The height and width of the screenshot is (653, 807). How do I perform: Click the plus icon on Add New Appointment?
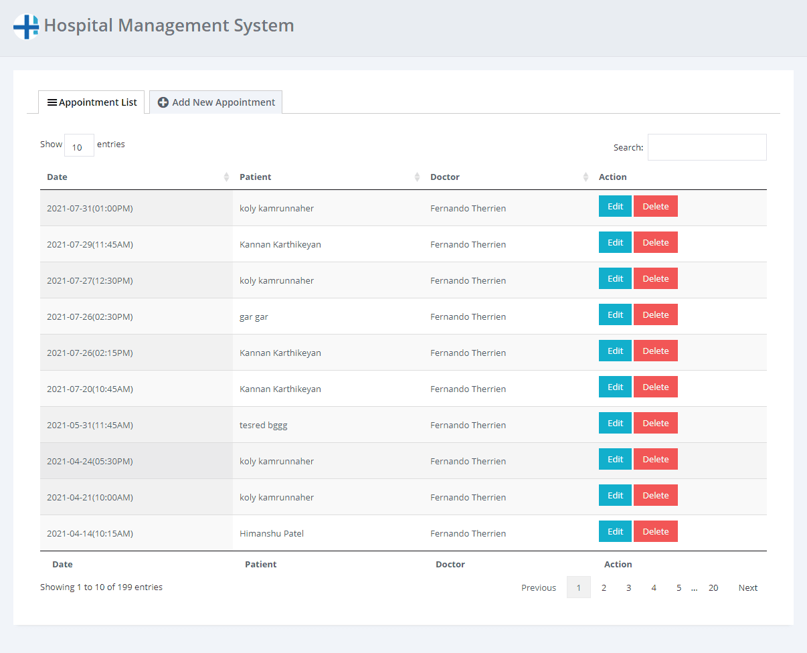pyautogui.click(x=163, y=102)
